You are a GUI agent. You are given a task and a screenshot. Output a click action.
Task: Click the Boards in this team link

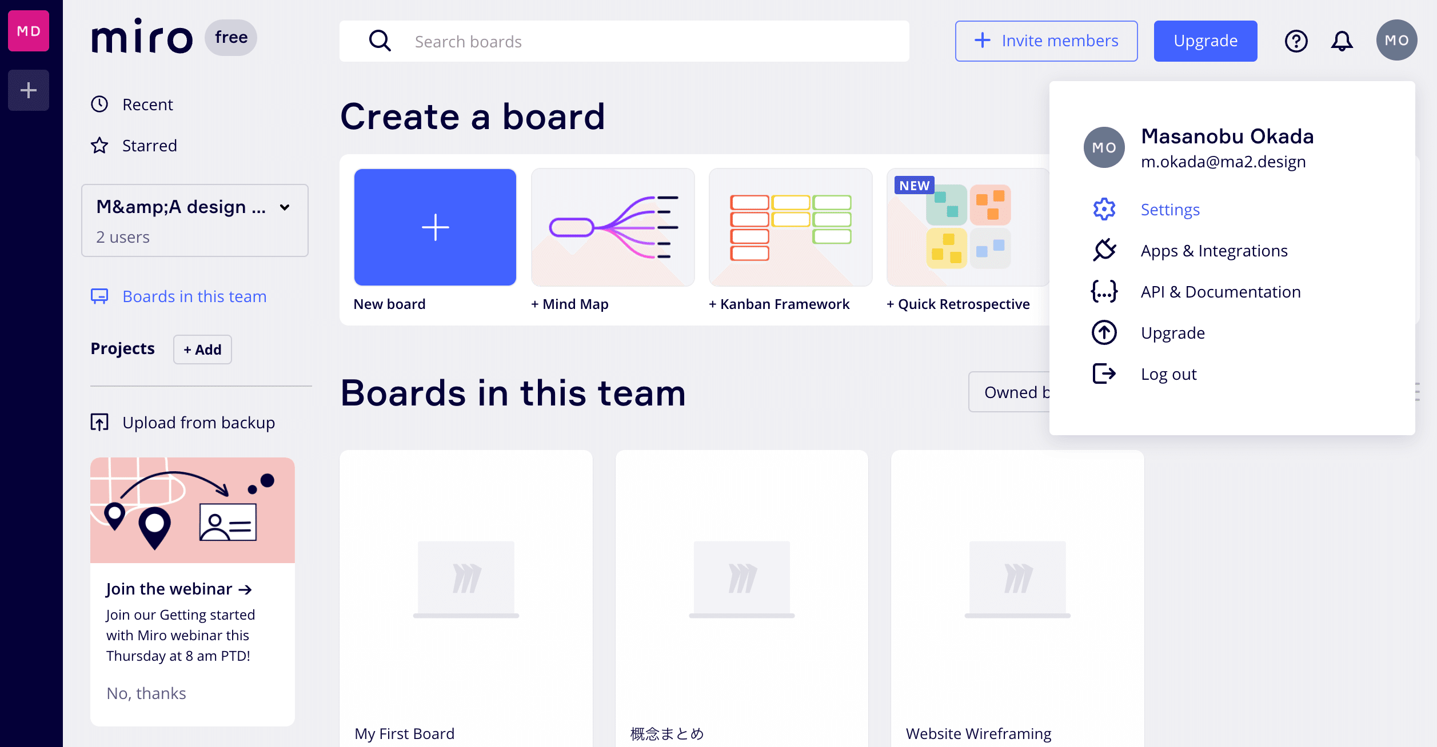pos(194,296)
